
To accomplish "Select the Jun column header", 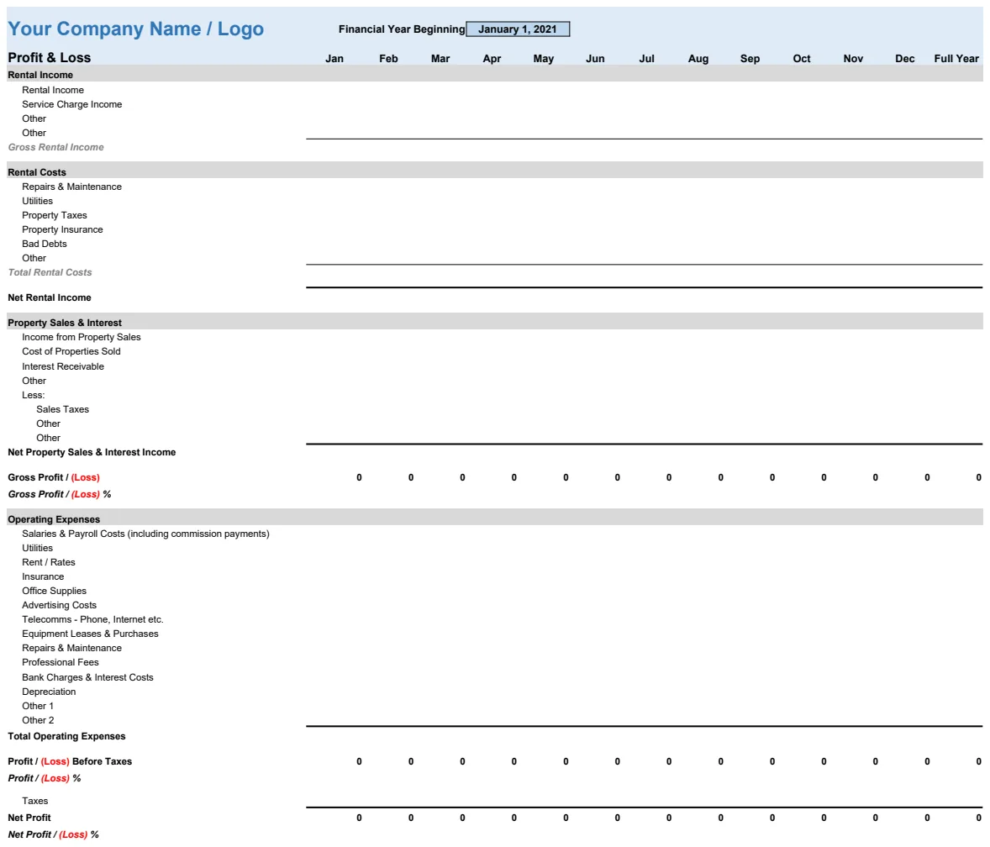I will click(x=595, y=59).
